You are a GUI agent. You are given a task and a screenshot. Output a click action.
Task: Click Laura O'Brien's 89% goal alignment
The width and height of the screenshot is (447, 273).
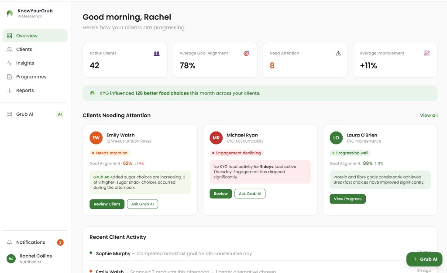368,164
